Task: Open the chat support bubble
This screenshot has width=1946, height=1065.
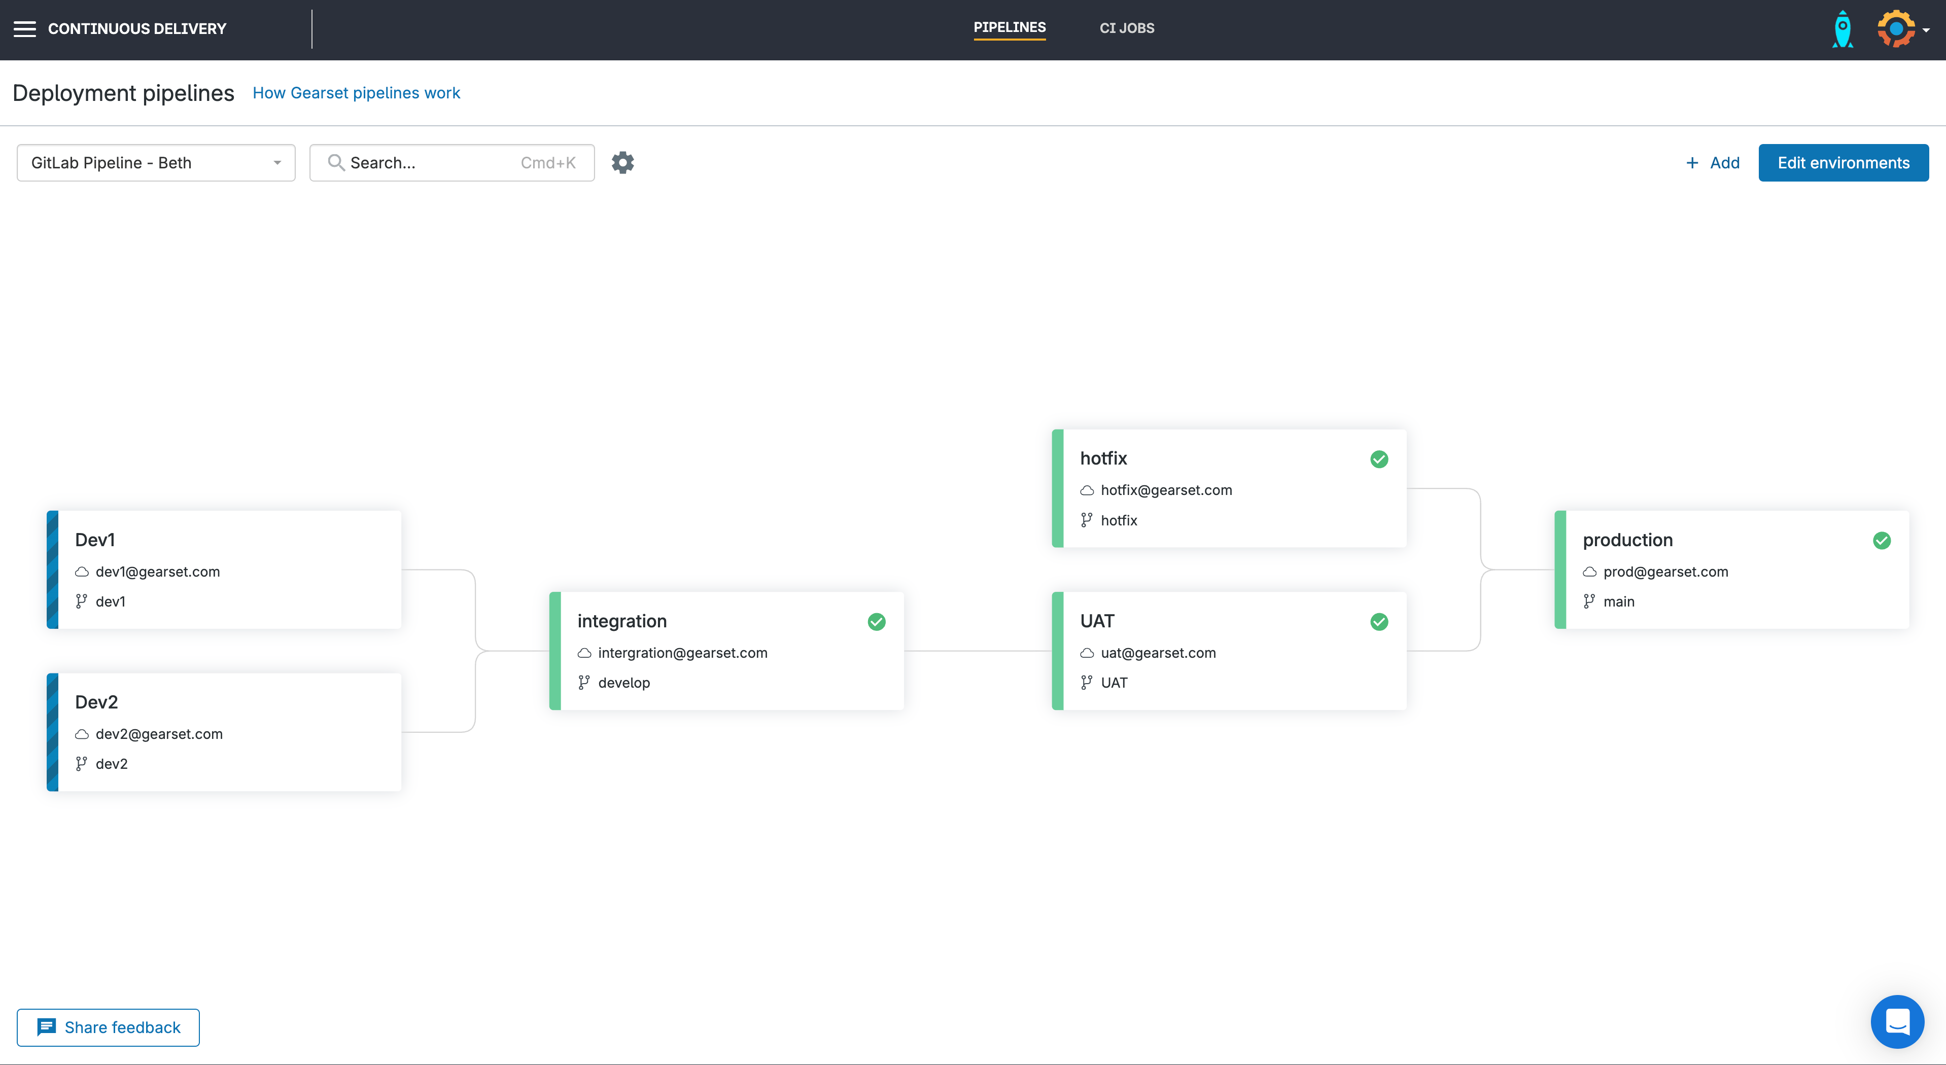Action: click(1897, 1021)
